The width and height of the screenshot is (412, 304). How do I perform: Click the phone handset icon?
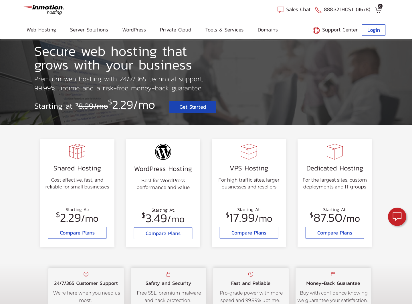pyautogui.click(x=318, y=10)
